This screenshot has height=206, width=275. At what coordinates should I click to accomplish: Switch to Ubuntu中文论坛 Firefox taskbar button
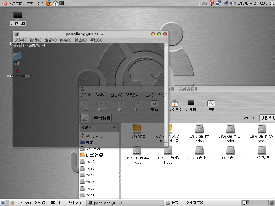tap(48, 203)
